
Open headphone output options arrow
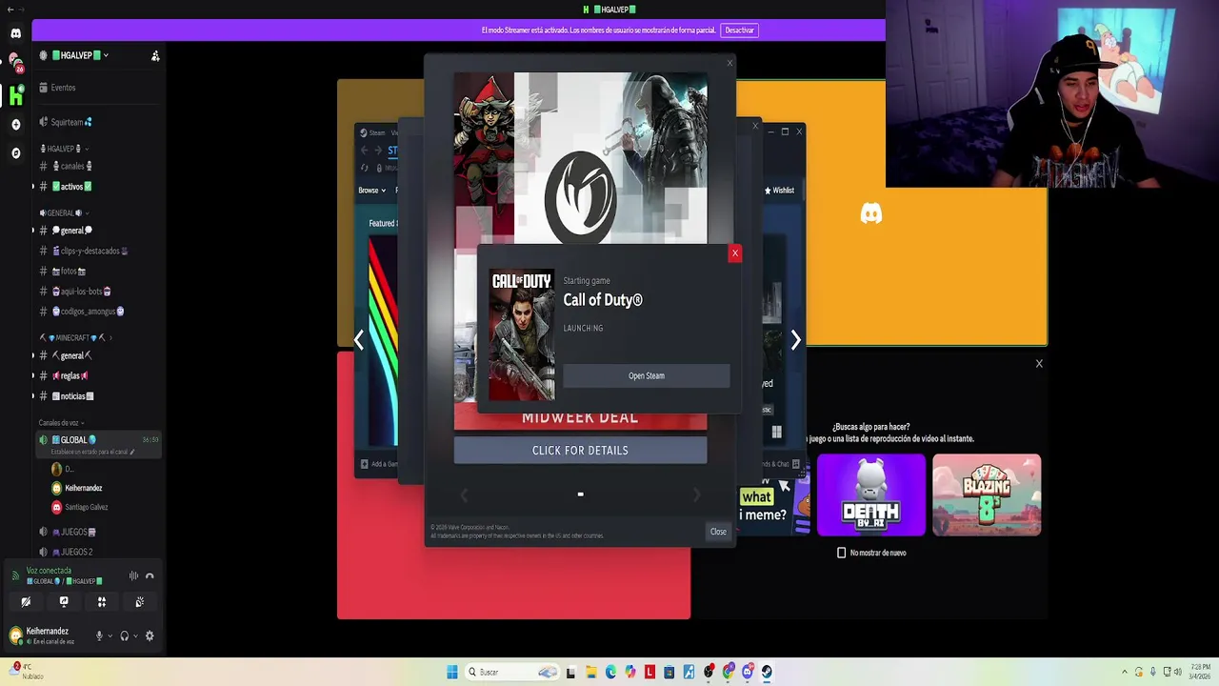(135, 636)
